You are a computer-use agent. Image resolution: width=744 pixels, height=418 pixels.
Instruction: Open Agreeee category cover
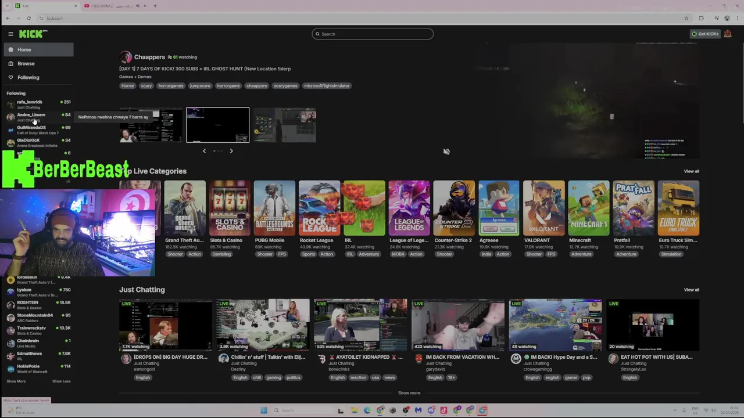tap(499, 208)
